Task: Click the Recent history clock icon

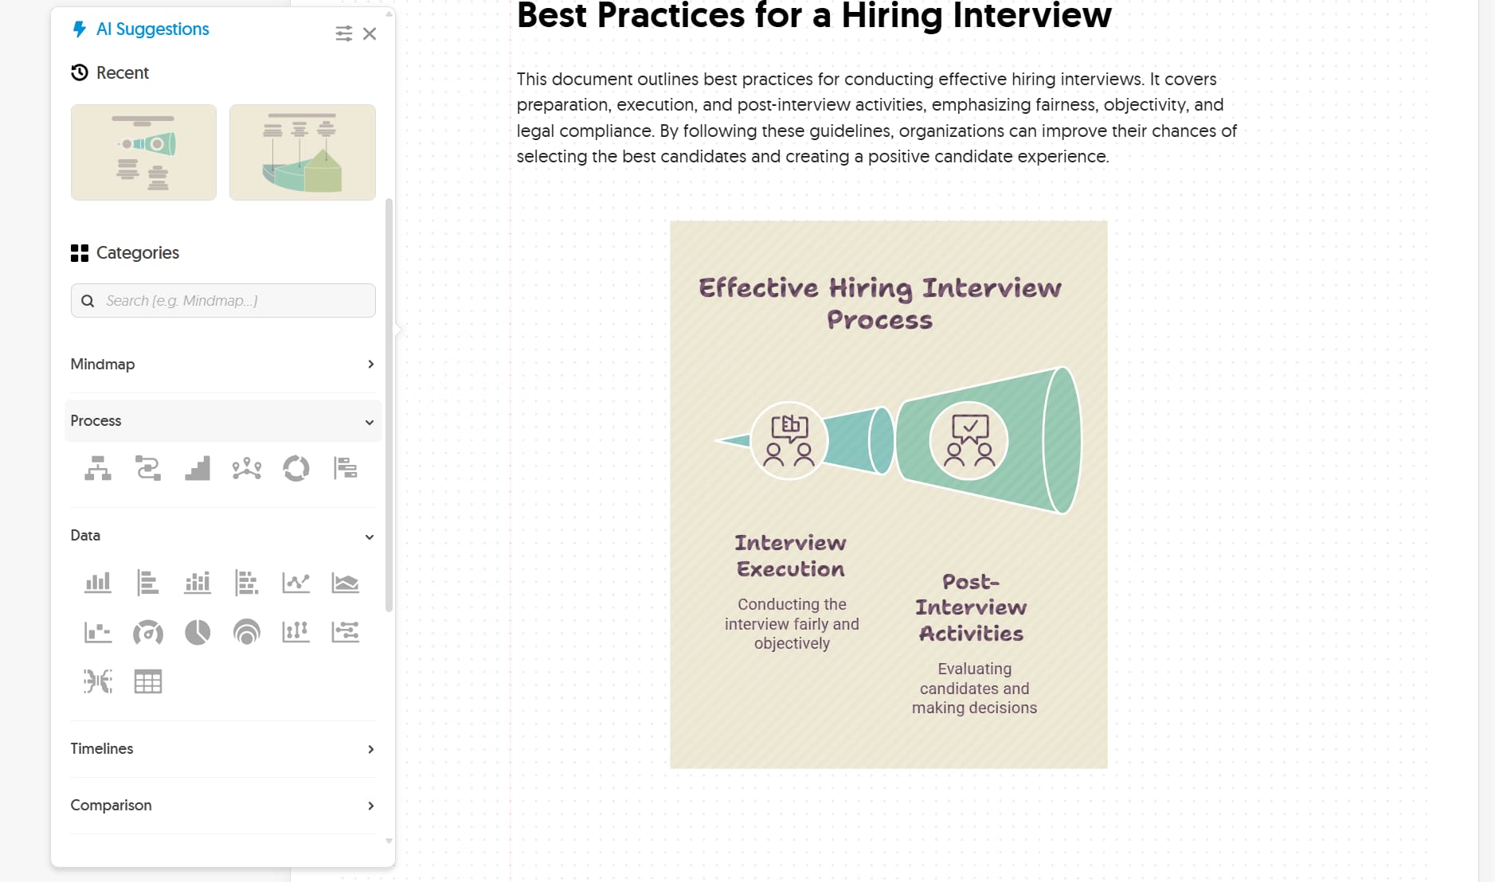Action: pyautogui.click(x=80, y=72)
